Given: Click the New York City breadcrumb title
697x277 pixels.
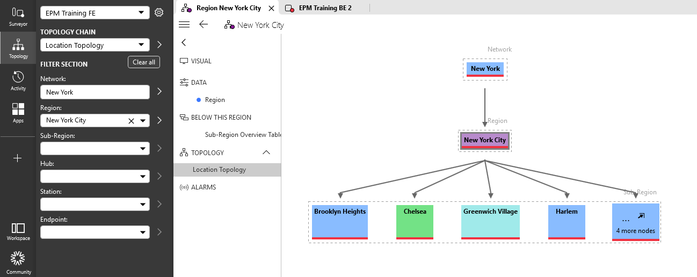Looking at the screenshot, I should click(260, 25).
